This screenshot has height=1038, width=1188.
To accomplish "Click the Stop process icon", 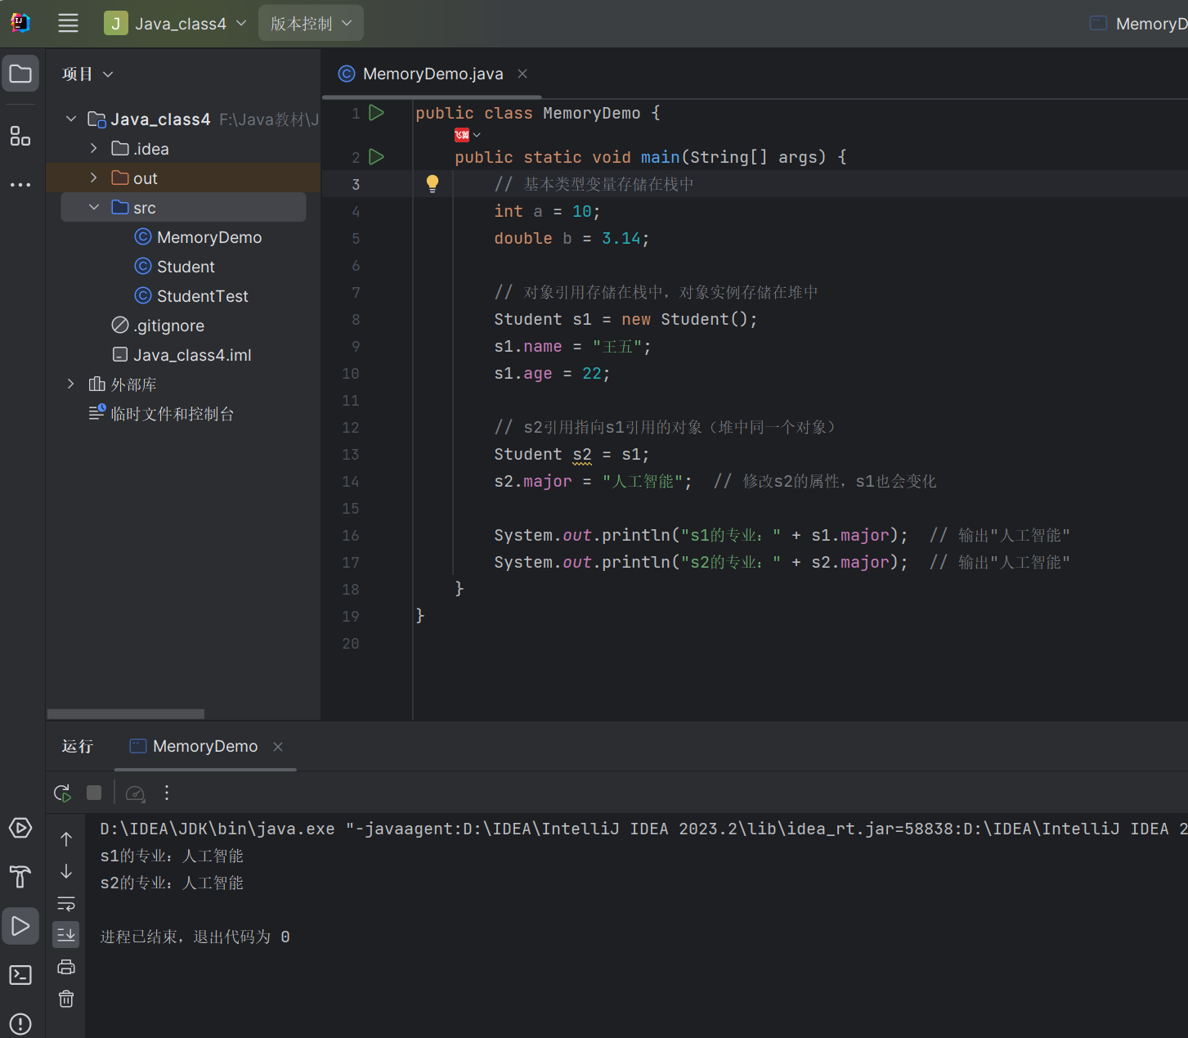I will point(94,793).
